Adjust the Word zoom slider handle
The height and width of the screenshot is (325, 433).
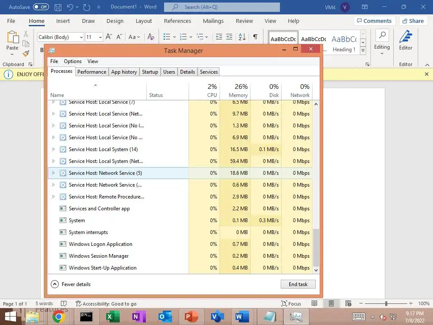[386, 303]
